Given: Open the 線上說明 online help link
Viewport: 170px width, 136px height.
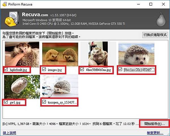Looking at the screenshot, I should point(9,133).
